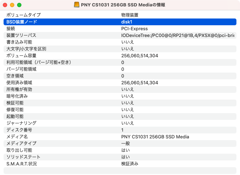Select the 所有権が有効 row
The width and height of the screenshot is (240, 175).
tap(120, 89)
